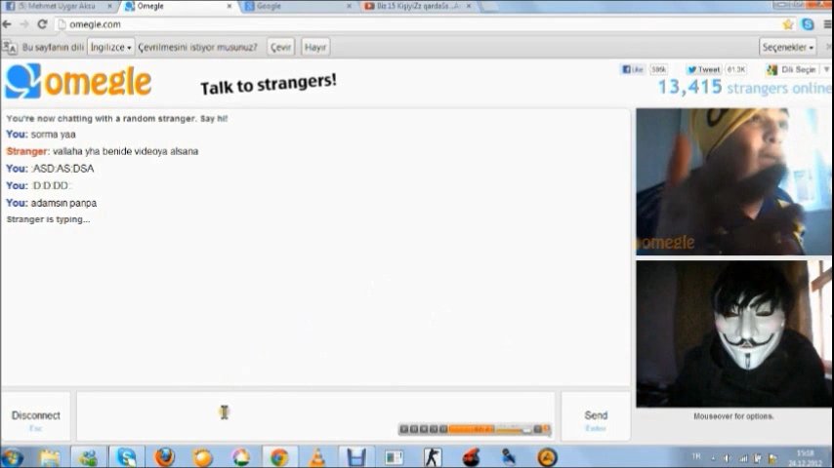Image resolution: width=834 pixels, height=468 pixels.
Task: Click the system tray clock
Action: (806, 458)
